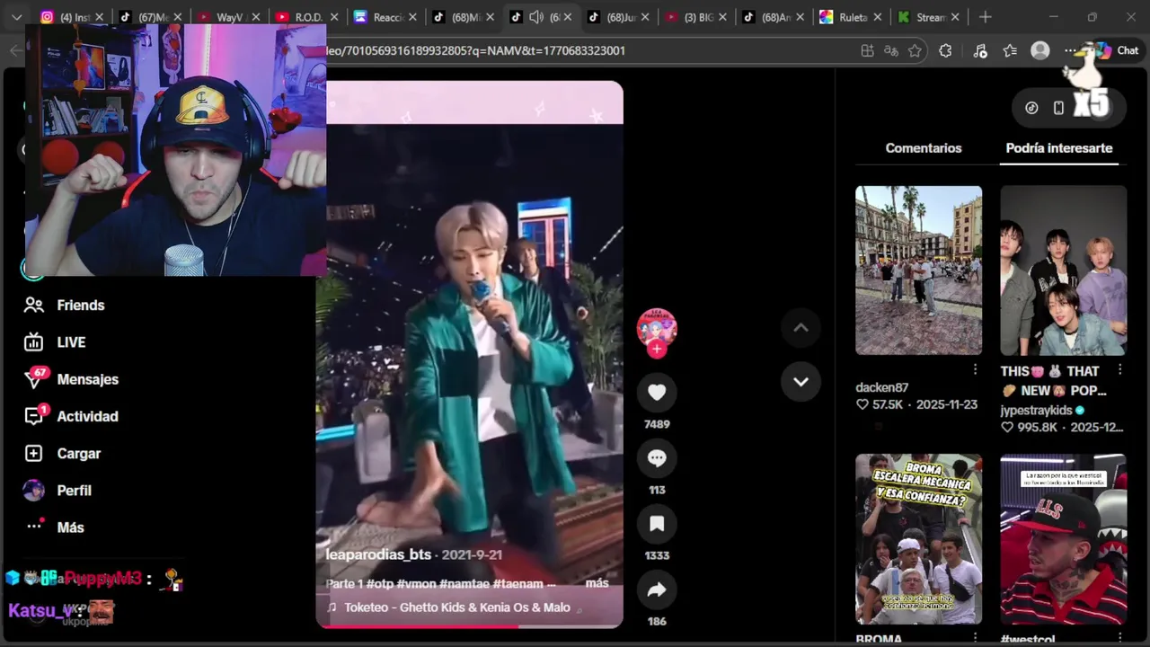Open Toketeo sound link on video
The width and height of the screenshot is (1150, 647).
[456, 607]
